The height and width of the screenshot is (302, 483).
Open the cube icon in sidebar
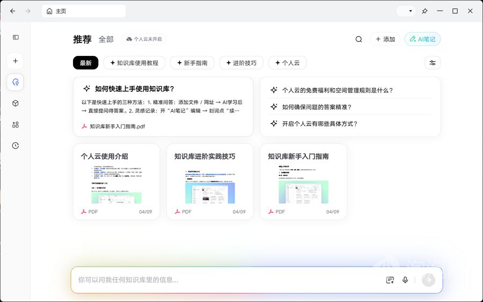click(x=16, y=103)
